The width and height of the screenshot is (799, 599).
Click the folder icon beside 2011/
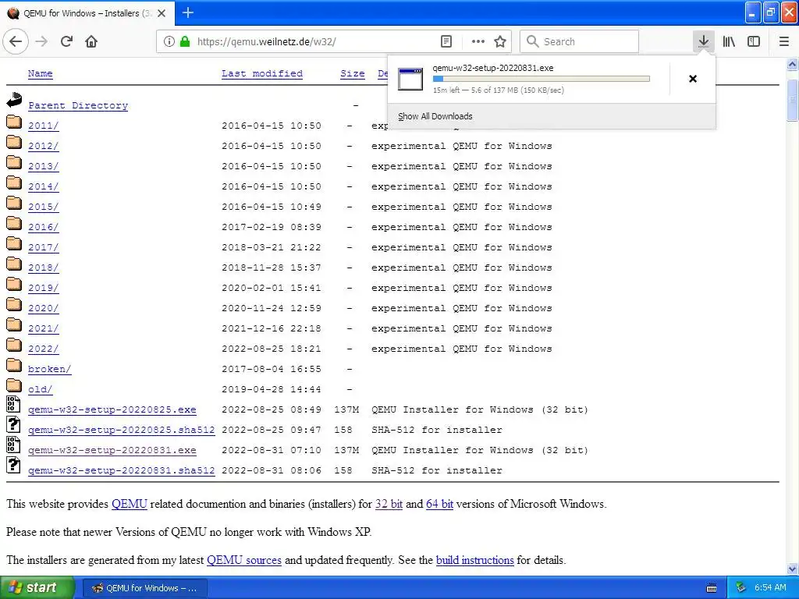(x=14, y=122)
